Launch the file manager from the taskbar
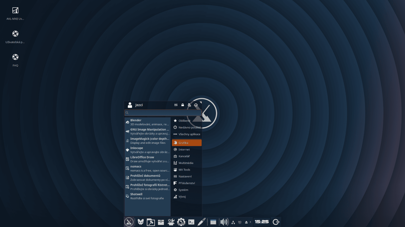 tap(151, 222)
